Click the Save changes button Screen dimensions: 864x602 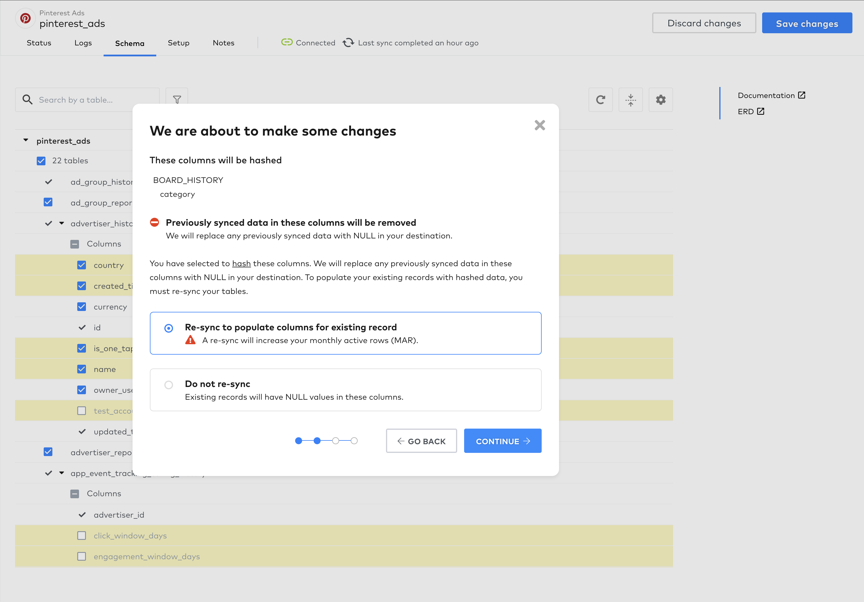coord(807,23)
